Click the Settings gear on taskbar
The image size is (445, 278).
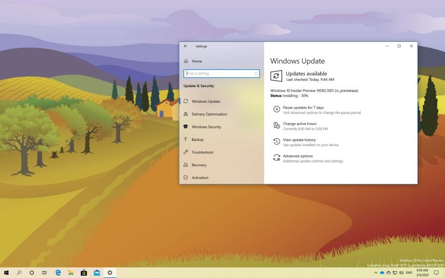(x=110, y=273)
